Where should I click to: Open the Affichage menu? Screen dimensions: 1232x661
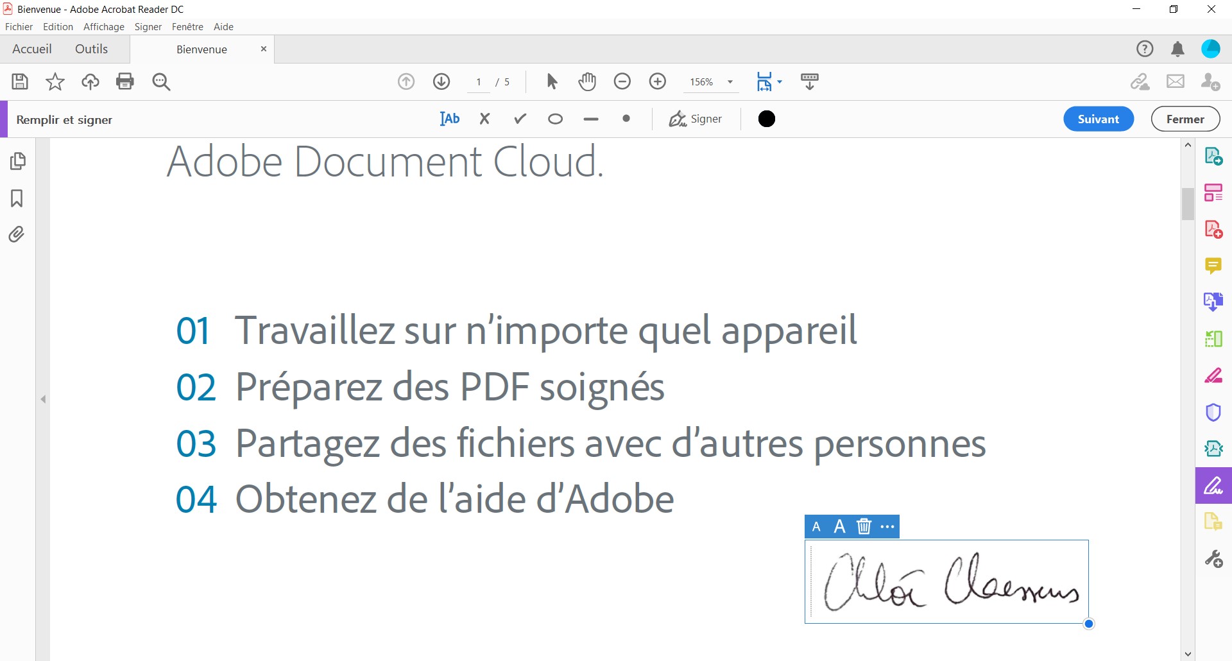click(103, 27)
